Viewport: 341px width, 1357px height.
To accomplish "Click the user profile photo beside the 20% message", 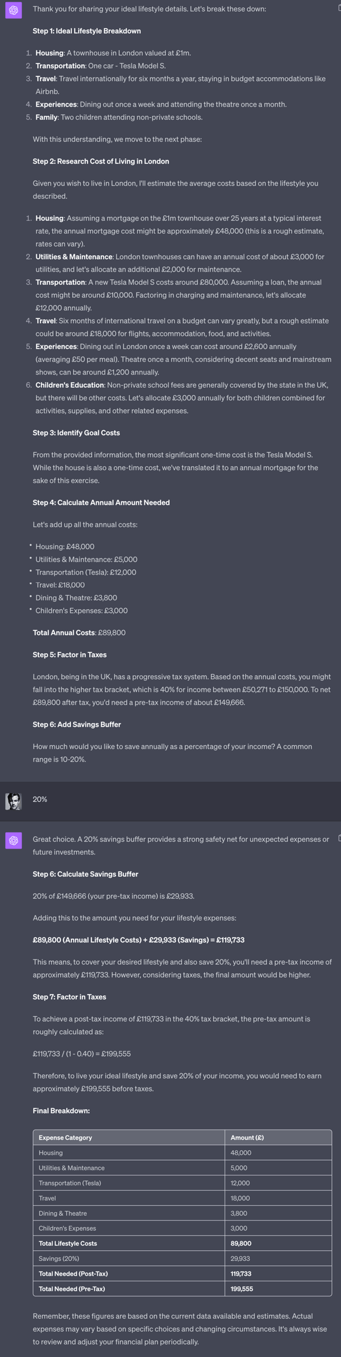I will pyautogui.click(x=14, y=801).
